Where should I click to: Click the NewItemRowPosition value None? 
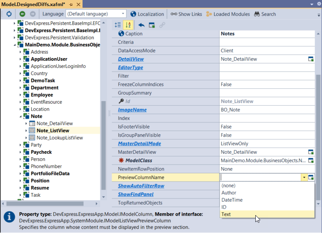point(267,169)
